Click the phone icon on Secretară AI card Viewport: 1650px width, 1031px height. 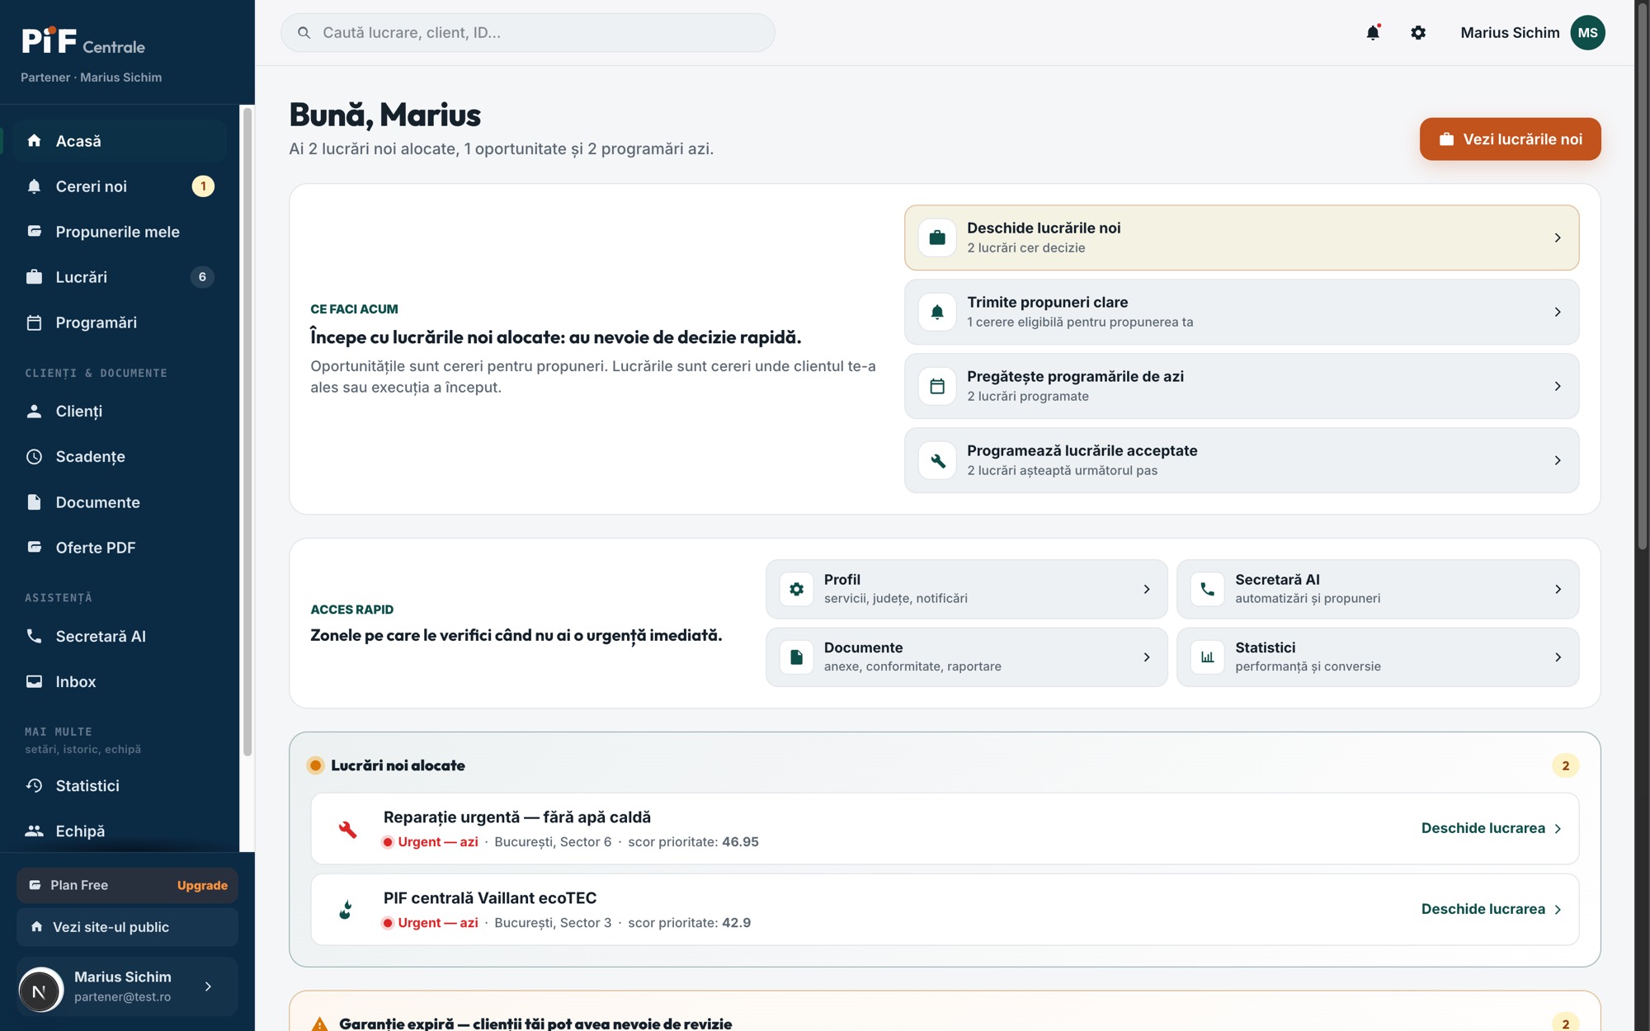(1207, 589)
